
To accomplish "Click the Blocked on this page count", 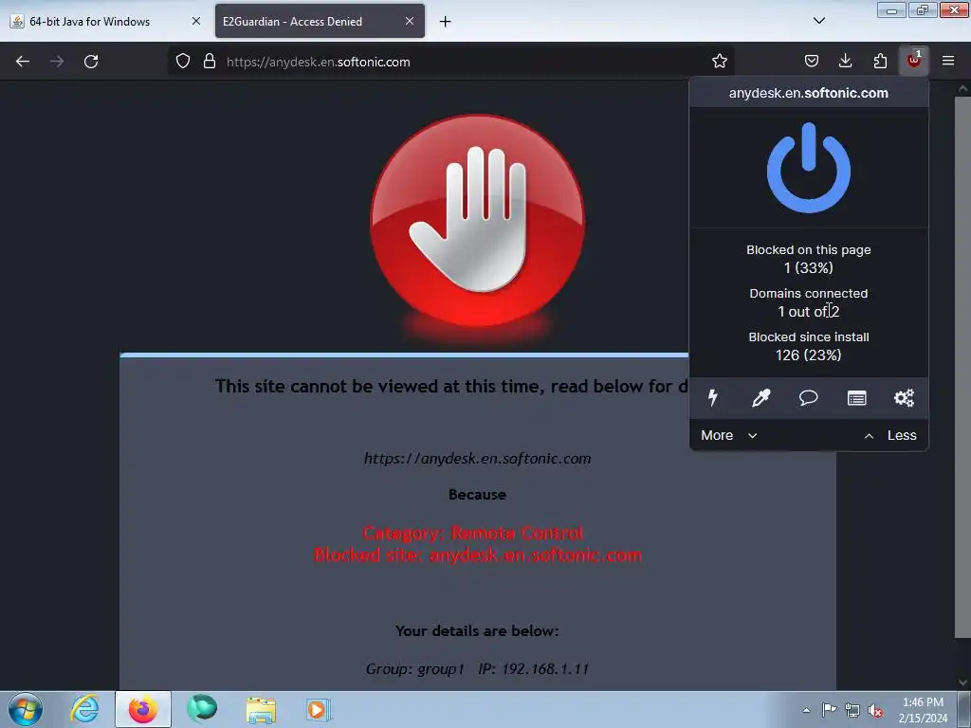I will (x=808, y=268).
